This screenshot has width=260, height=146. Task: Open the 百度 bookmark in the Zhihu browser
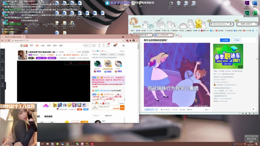click(x=138, y=30)
